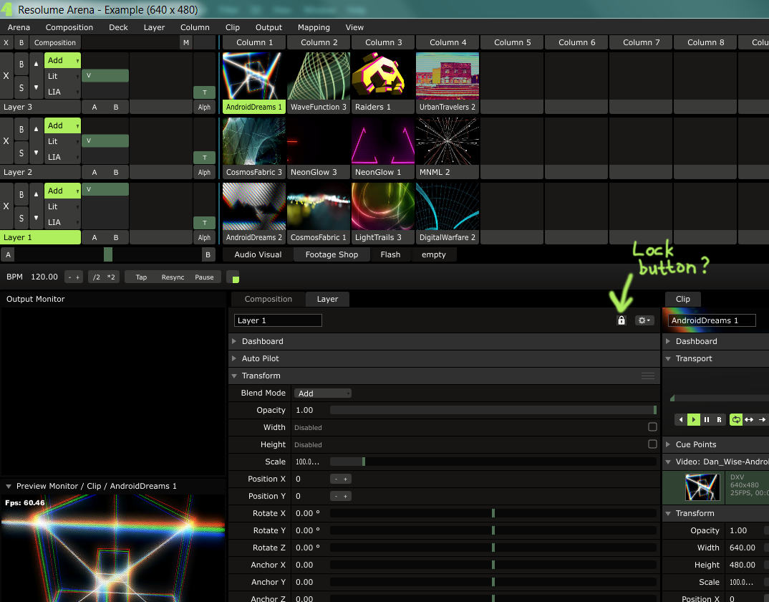Image resolution: width=769 pixels, height=602 pixels.
Task: Click the Resync button
Action: [x=173, y=277]
